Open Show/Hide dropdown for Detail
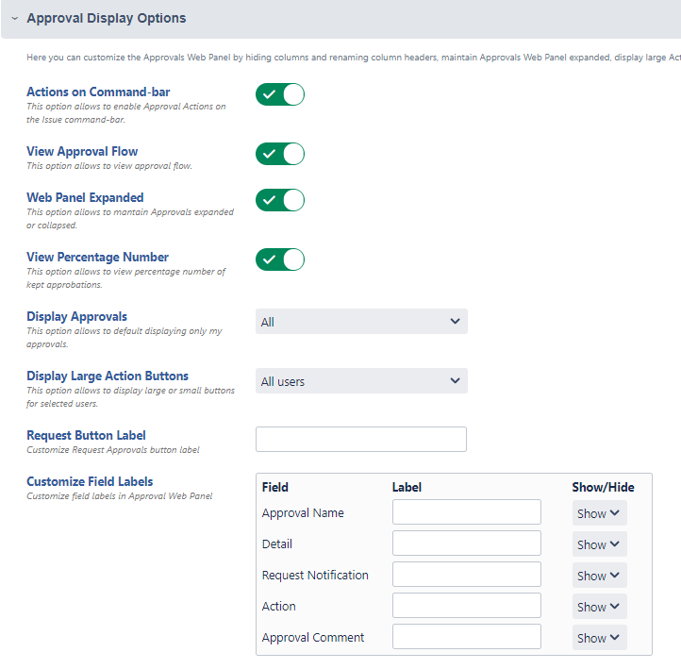Viewport: 681px width, 669px height. [599, 544]
